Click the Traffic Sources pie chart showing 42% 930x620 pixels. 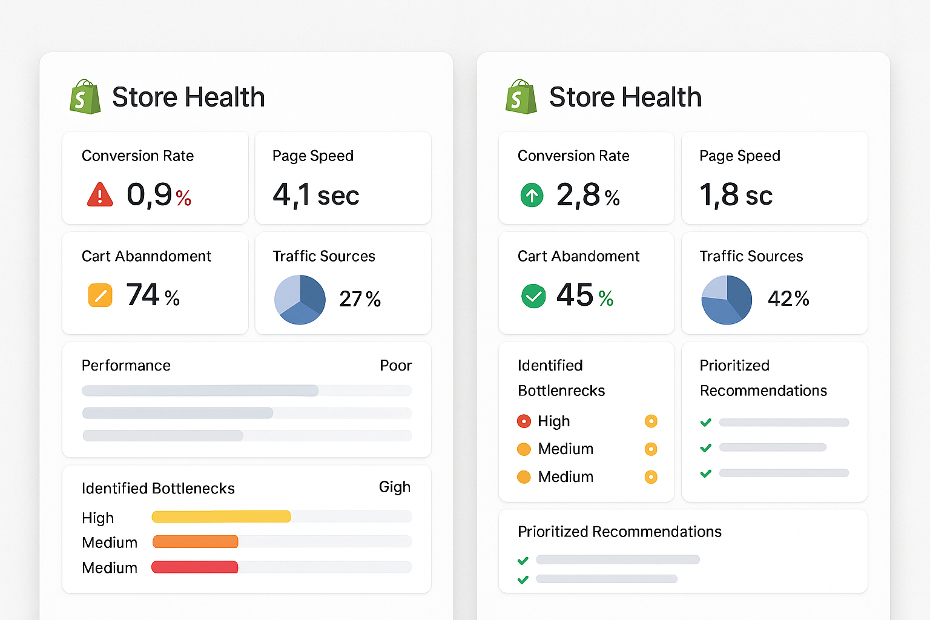pos(726,299)
